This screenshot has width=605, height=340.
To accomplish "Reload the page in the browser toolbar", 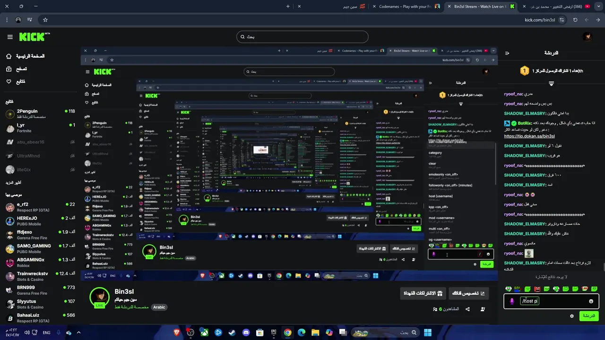I will point(575,20).
